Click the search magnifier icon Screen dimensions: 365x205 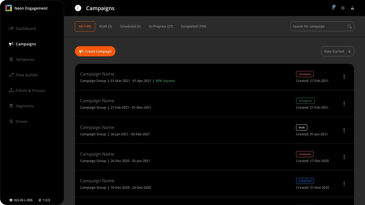click(x=350, y=26)
